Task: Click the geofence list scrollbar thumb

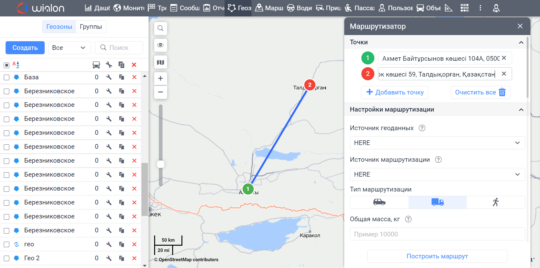Action: point(145,189)
